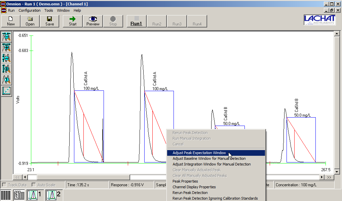Choose Rerun Peak Detection Ignoring Calibration Standards
Image resolution: width=342 pixels, height=201 pixels.
point(215,198)
